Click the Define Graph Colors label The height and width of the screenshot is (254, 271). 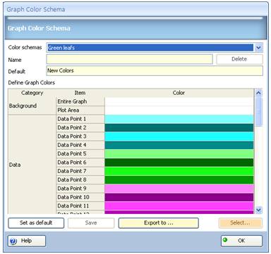click(x=32, y=83)
